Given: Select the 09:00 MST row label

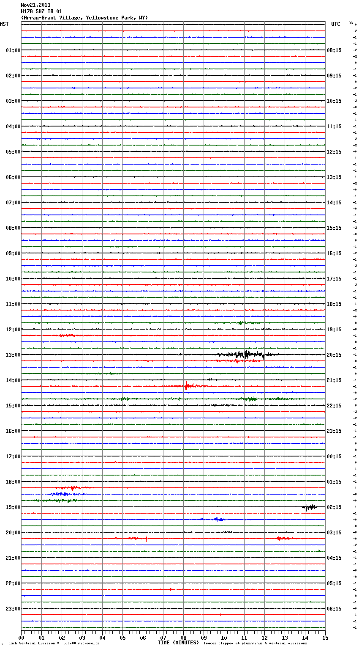Looking at the screenshot, I should point(13,253).
